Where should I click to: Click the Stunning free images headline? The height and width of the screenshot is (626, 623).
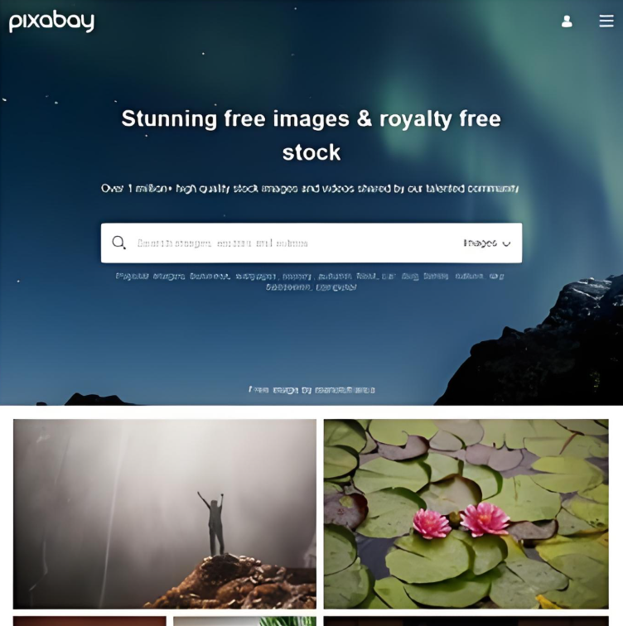click(311, 135)
